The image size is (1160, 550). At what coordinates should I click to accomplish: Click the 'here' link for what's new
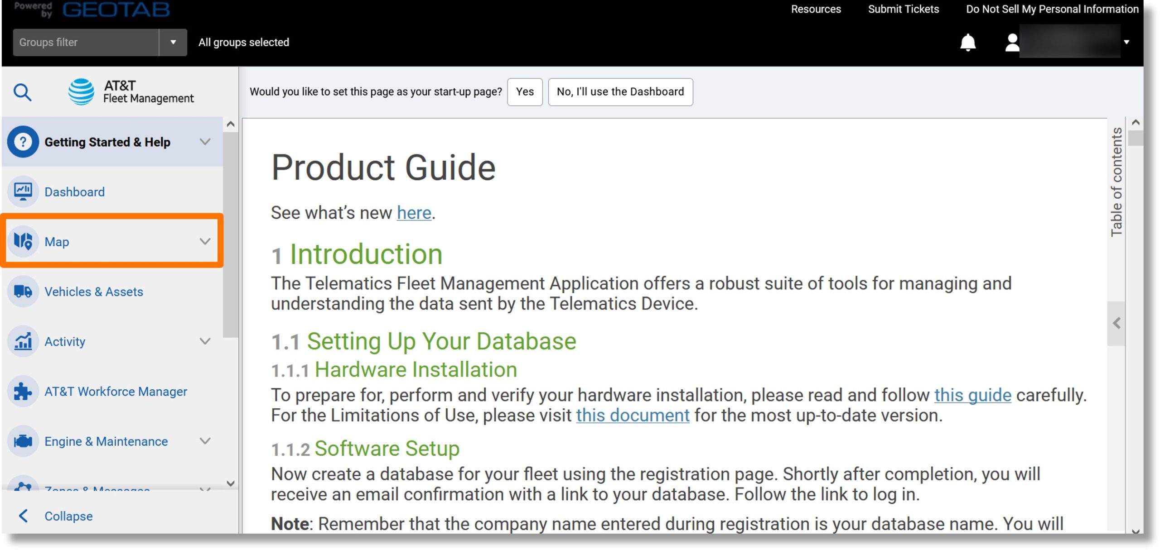click(414, 212)
